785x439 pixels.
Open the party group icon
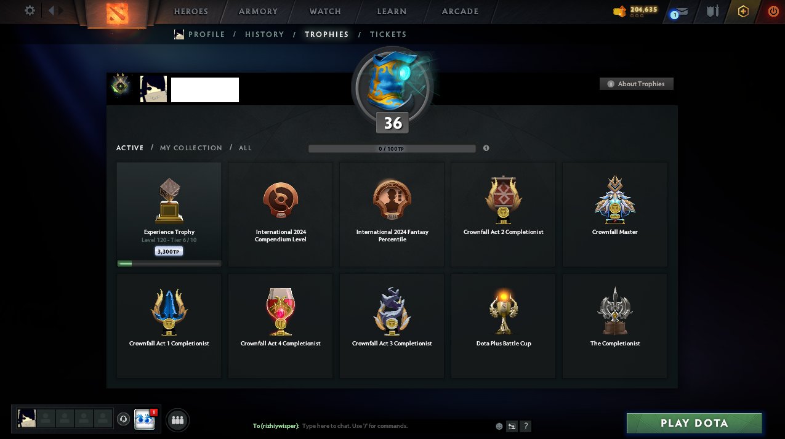(x=178, y=420)
